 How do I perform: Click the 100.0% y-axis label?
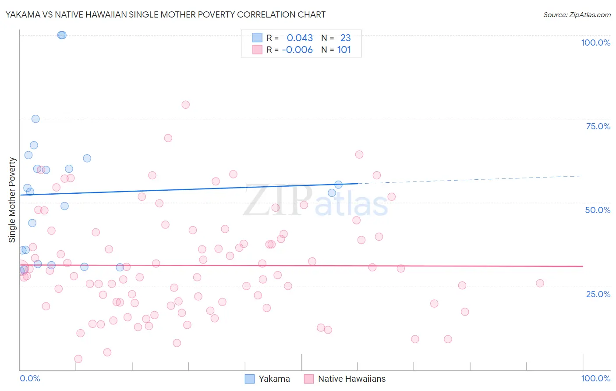click(595, 43)
